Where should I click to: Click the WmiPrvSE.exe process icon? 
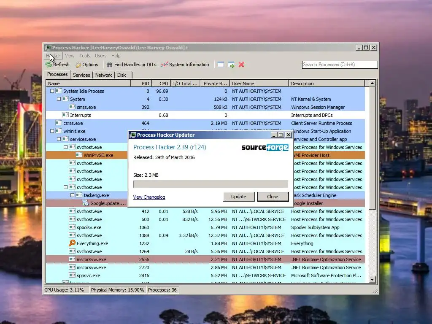(x=79, y=155)
